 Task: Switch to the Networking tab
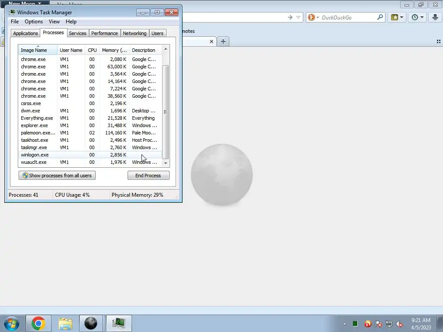[135, 33]
